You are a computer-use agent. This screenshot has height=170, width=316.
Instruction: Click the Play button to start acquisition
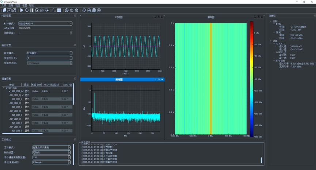coord(22,10)
